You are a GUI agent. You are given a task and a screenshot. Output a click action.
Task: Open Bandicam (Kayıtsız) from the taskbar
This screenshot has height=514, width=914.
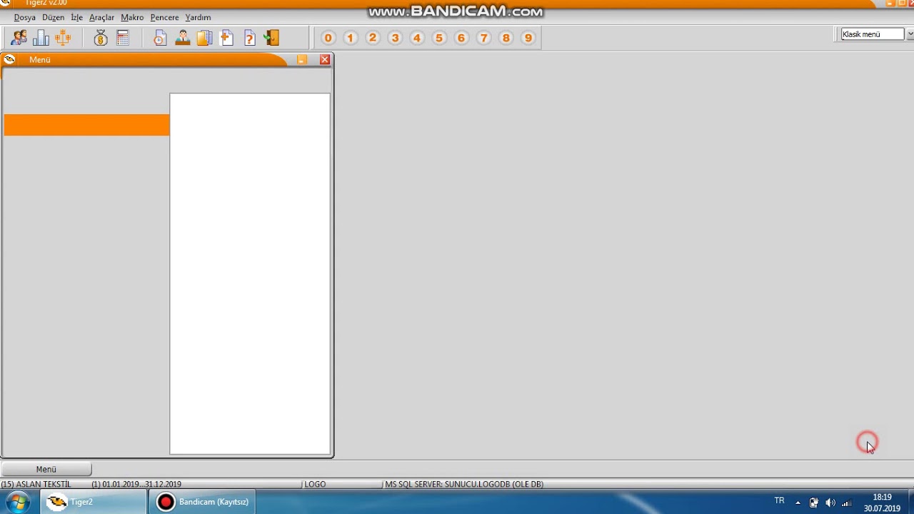pyautogui.click(x=203, y=502)
